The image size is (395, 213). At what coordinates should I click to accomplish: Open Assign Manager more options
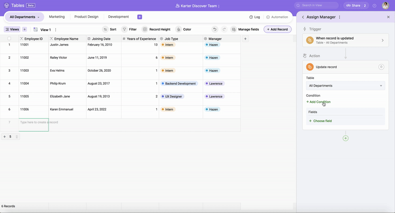(340, 17)
